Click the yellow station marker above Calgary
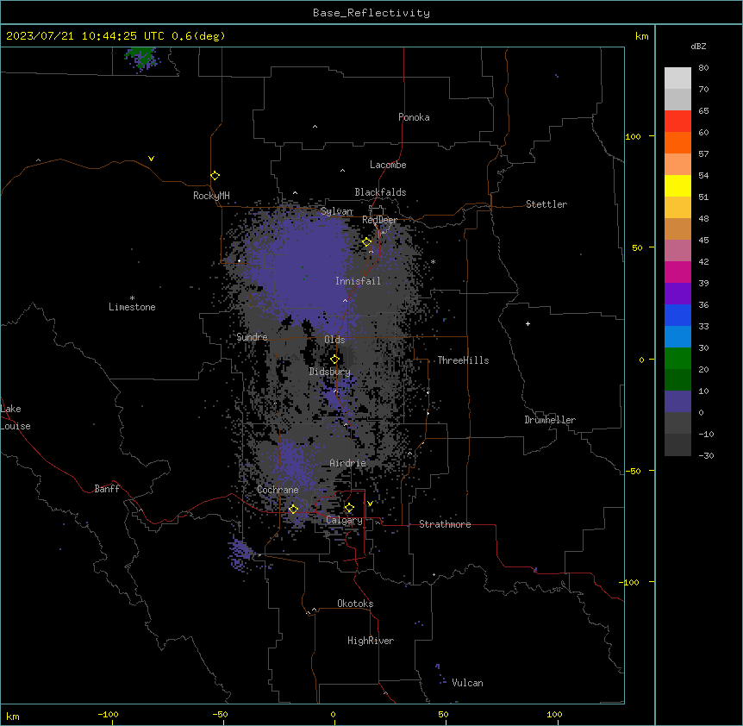The image size is (743, 726). (x=349, y=508)
